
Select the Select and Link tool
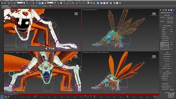pos(9,3)
